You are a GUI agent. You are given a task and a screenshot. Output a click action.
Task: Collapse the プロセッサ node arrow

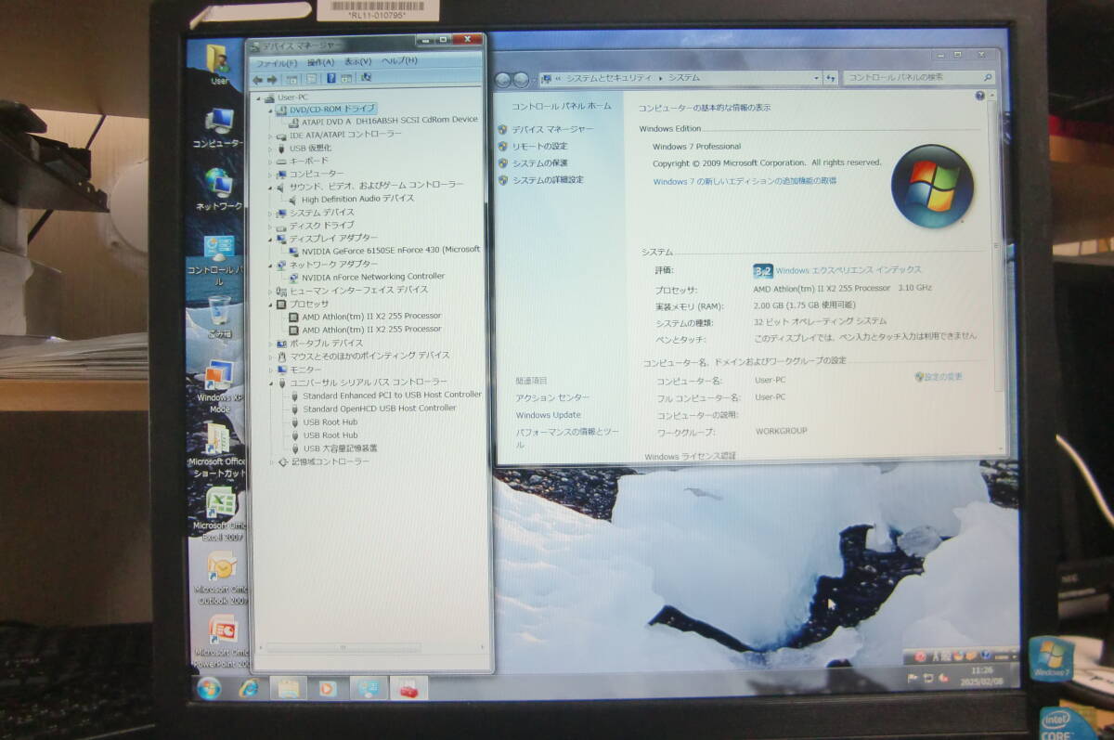coord(272,304)
